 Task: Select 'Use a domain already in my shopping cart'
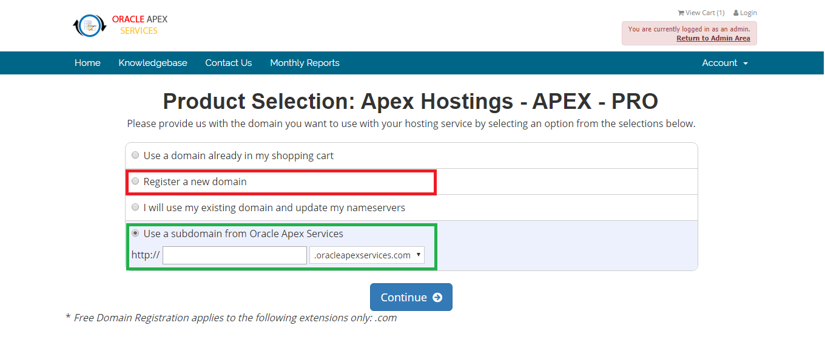click(135, 155)
